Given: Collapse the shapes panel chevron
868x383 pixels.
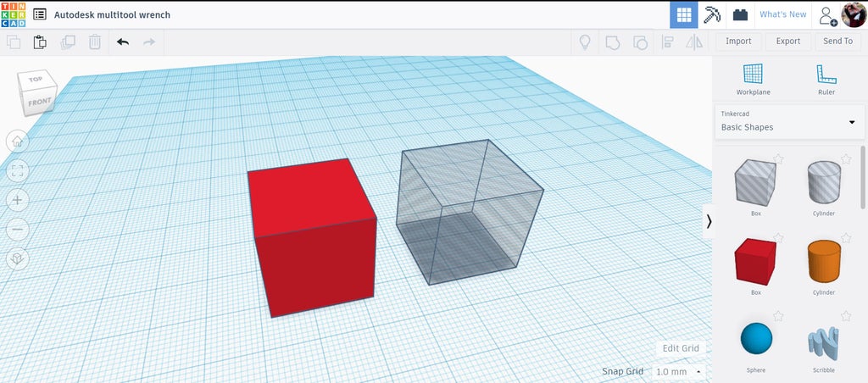Looking at the screenshot, I should 709,221.
